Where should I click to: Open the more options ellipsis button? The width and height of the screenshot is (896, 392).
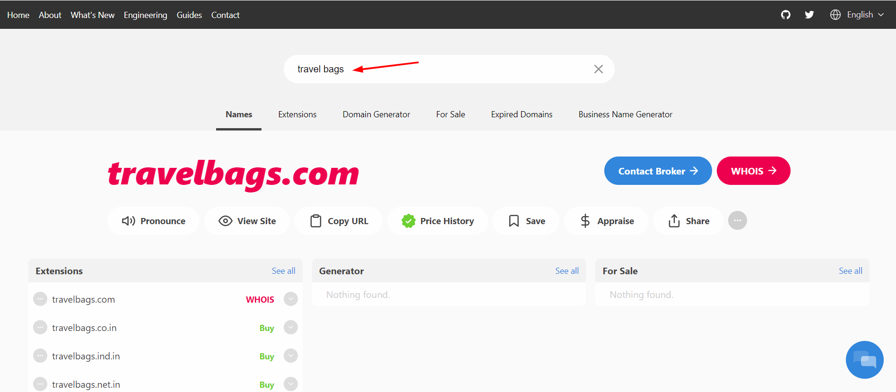coord(737,220)
